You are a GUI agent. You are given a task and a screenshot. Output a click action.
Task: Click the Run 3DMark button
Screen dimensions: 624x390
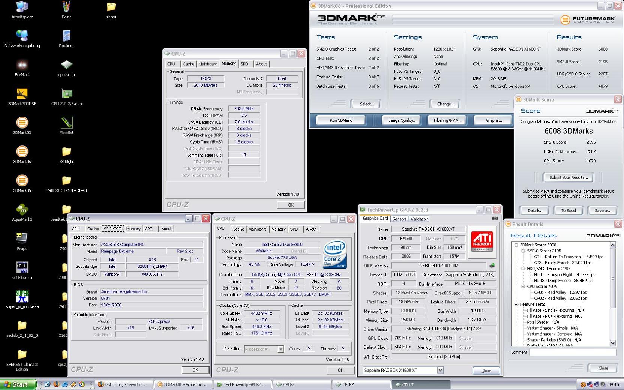point(340,120)
